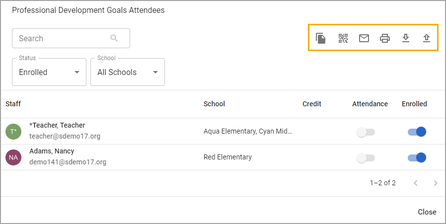The height and width of the screenshot is (224, 446).
Task: Open the Status dropdown showing Enrolled
Action: (49, 72)
